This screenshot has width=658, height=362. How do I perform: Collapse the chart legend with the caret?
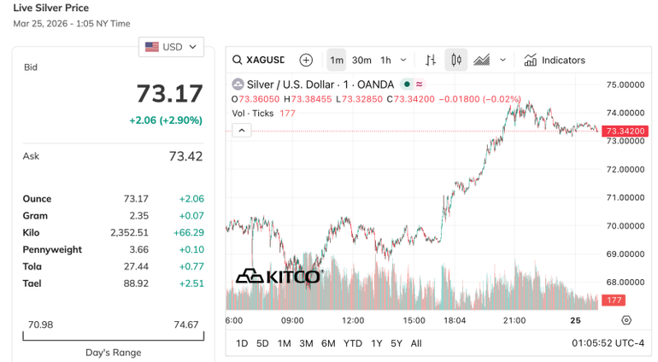[242, 130]
